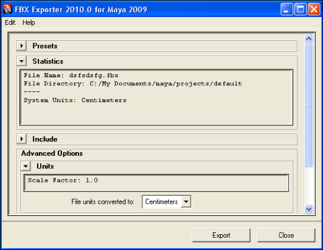Click the Export button

point(221,235)
